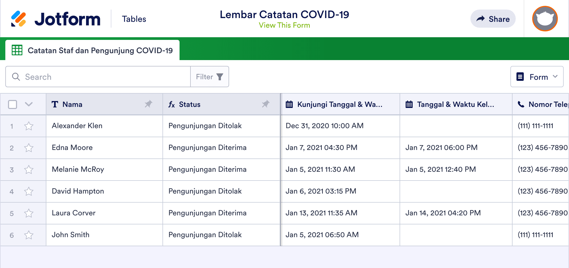Screen dimensions: 569x268
Task: Click the T text icon on Nama column
Action: click(55, 104)
